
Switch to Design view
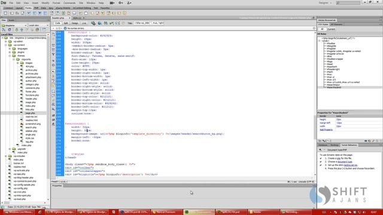(x=75, y=23)
